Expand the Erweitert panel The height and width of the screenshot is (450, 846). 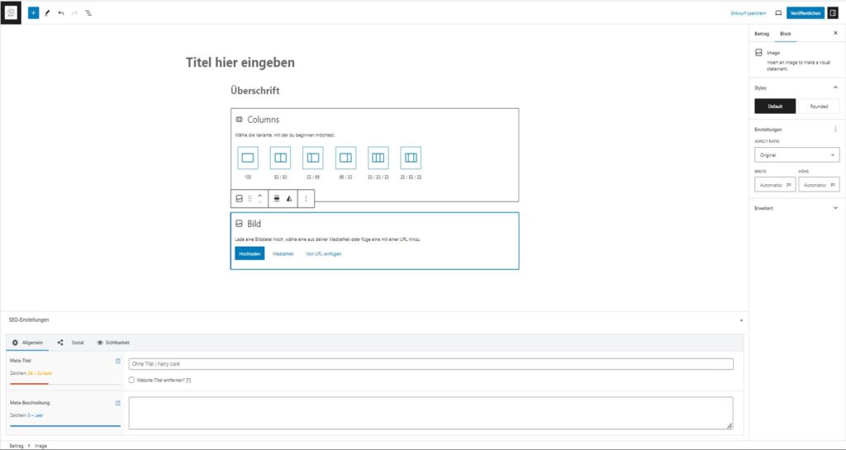(835, 208)
